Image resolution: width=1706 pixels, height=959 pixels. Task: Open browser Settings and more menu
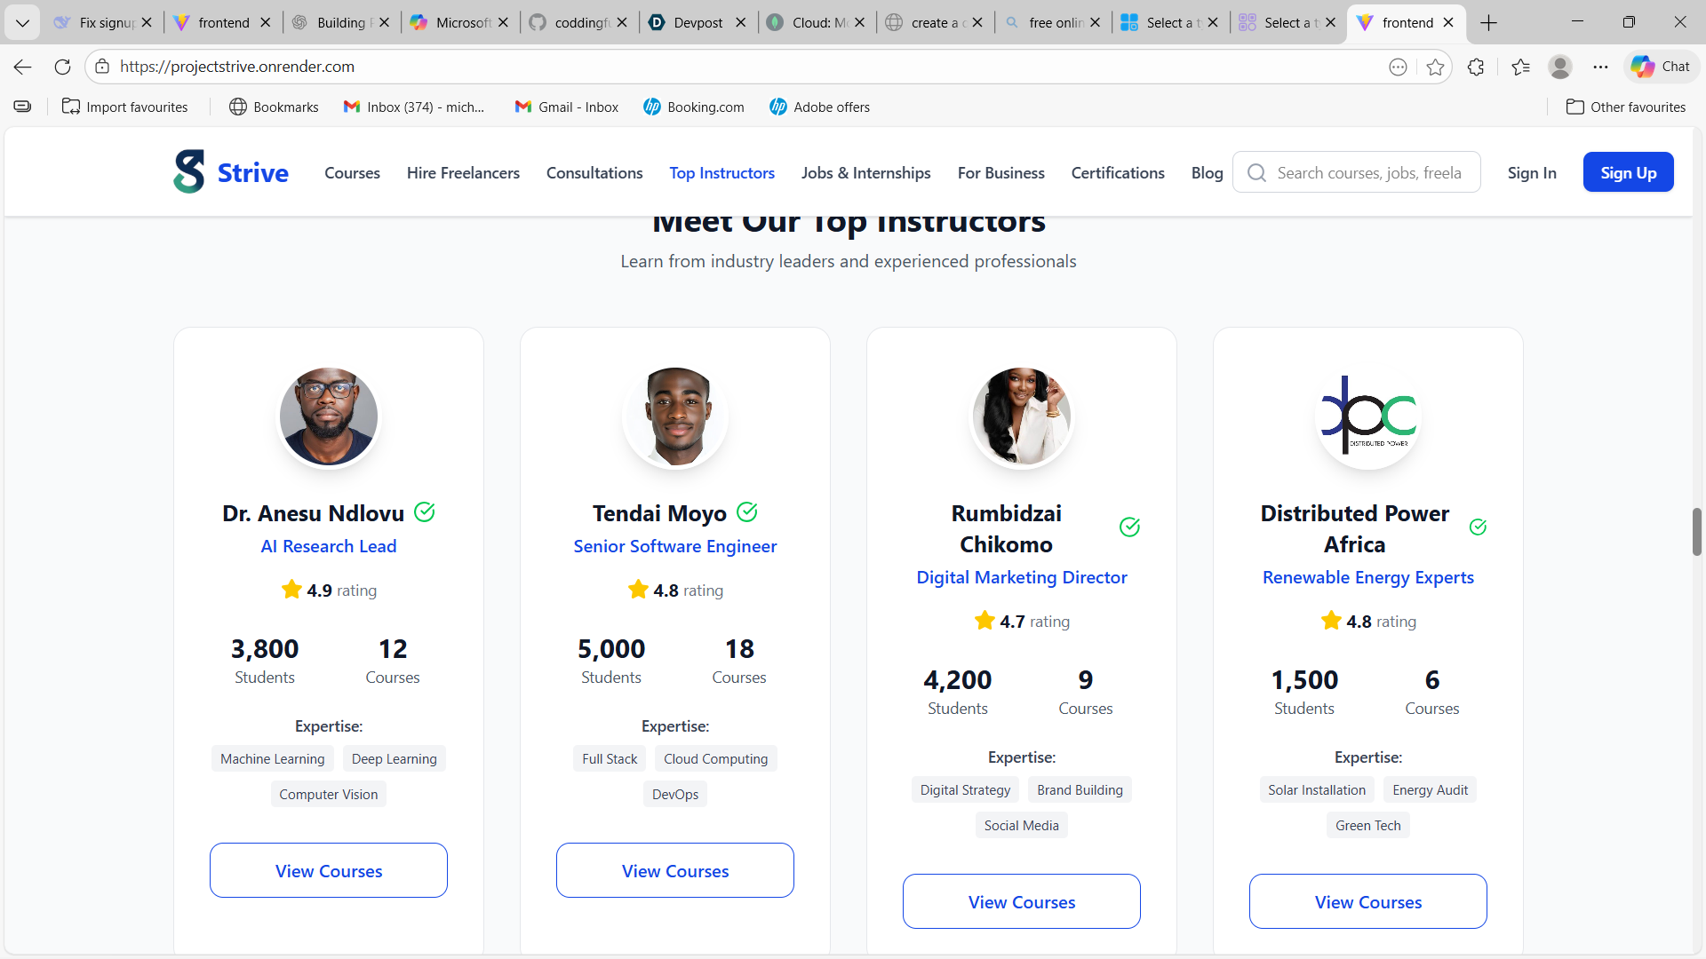coord(1600,67)
